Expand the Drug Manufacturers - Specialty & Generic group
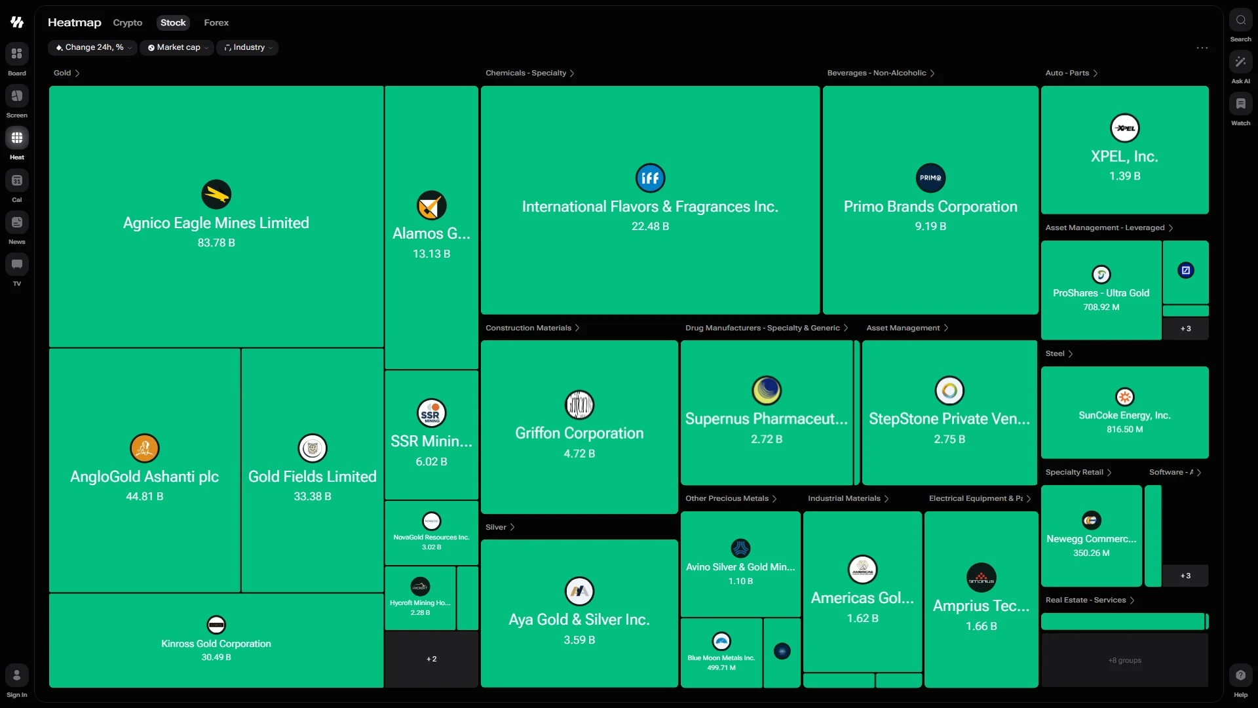The height and width of the screenshot is (708, 1258). 767,328
